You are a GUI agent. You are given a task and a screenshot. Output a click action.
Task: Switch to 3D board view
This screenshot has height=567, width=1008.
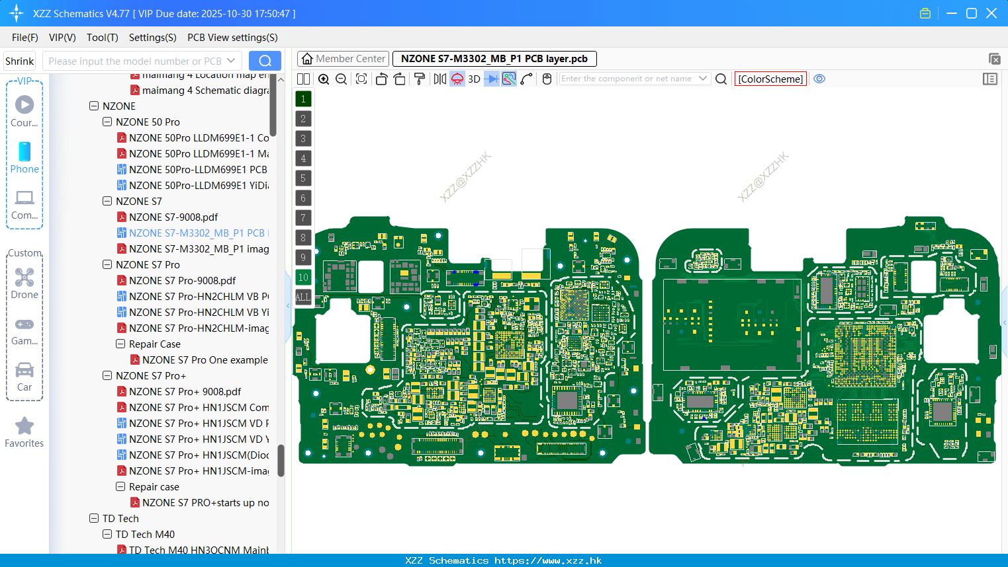pos(474,79)
